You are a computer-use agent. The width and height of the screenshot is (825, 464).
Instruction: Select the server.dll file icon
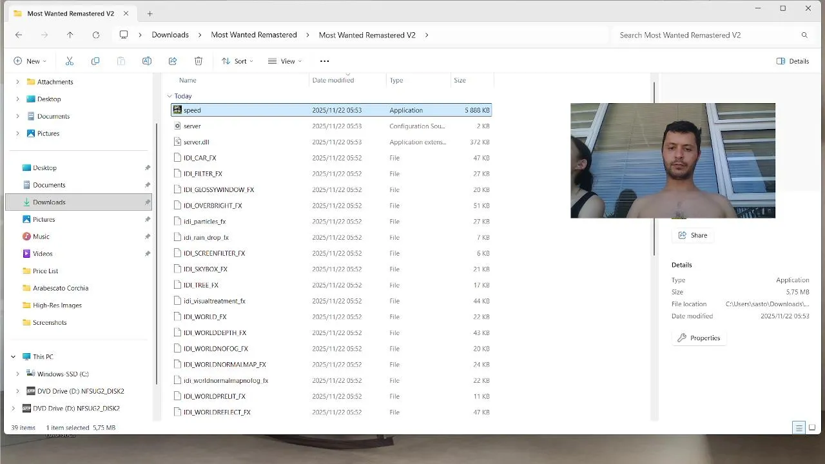tap(177, 142)
